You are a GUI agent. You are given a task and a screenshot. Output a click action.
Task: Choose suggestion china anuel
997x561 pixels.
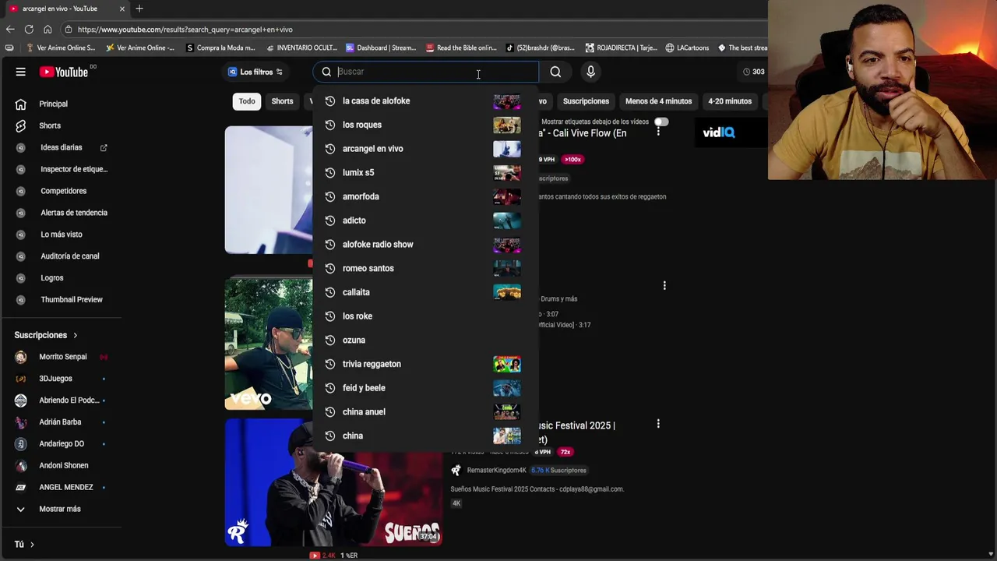425,412
